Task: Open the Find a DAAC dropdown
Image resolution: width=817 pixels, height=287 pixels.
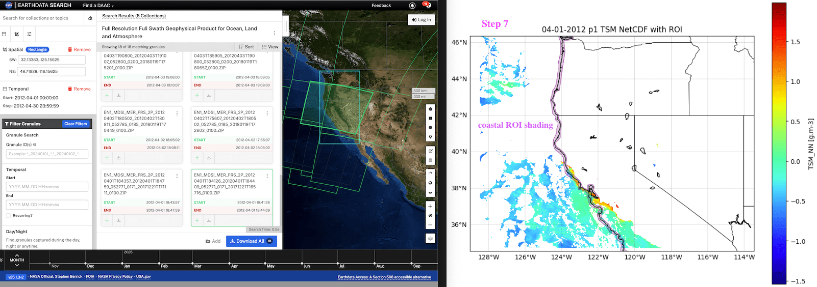Action: (98, 6)
